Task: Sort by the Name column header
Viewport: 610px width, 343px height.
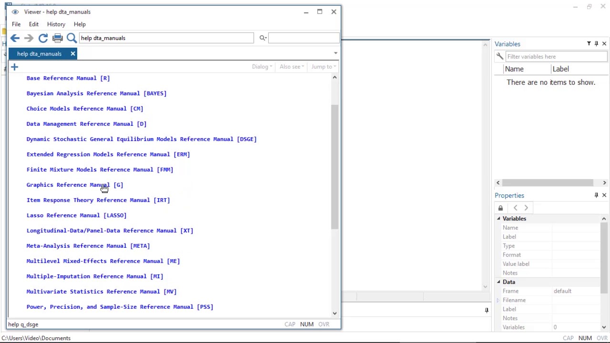Action: (528, 69)
